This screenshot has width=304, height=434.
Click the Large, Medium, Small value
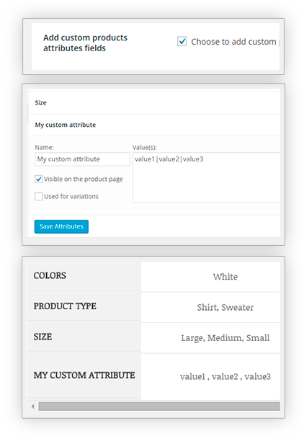point(225,338)
